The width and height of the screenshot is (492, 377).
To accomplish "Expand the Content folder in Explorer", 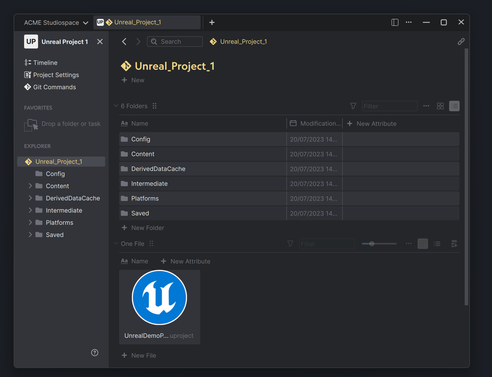I will click(x=30, y=186).
